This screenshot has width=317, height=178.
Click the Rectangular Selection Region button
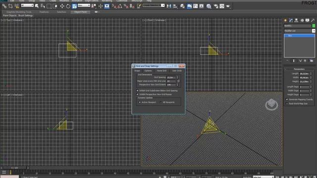(49, 6)
